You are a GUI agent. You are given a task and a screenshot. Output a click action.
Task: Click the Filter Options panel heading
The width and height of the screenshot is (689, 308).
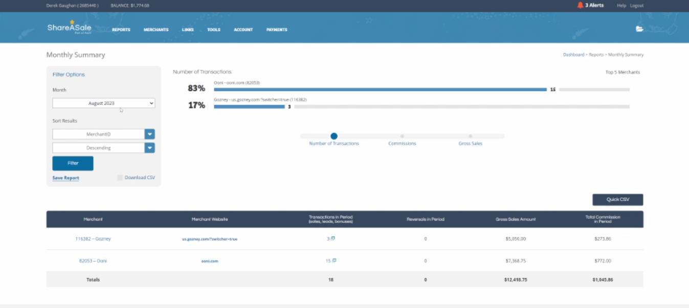click(69, 75)
